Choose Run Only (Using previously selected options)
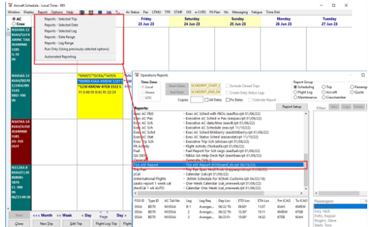369x227 pixels. coord(77,49)
